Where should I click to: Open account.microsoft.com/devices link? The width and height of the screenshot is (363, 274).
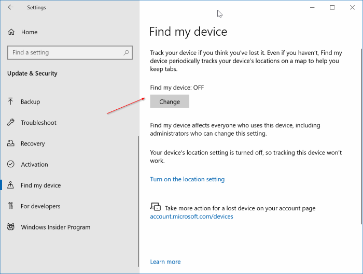(191, 217)
